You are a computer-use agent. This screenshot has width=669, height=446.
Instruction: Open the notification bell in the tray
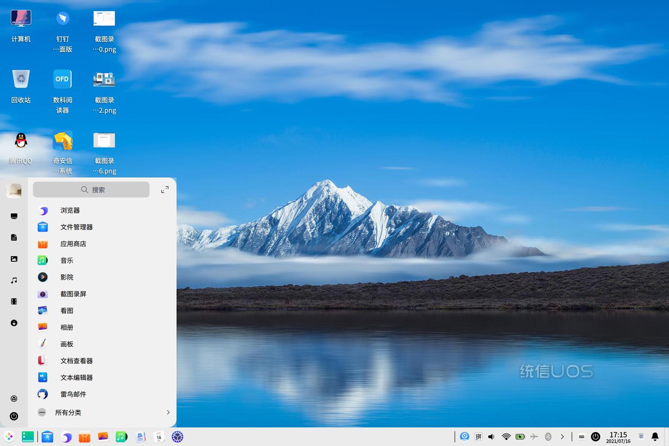click(x=655, y=437)
